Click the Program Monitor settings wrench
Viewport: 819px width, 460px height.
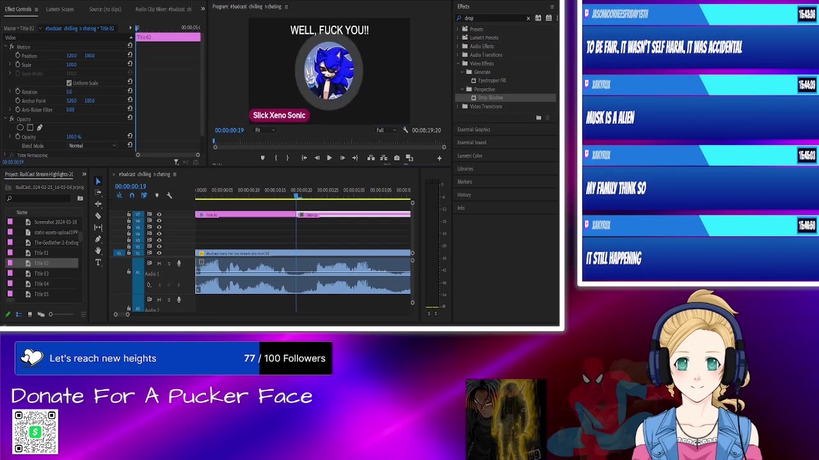tap(405, 130)
